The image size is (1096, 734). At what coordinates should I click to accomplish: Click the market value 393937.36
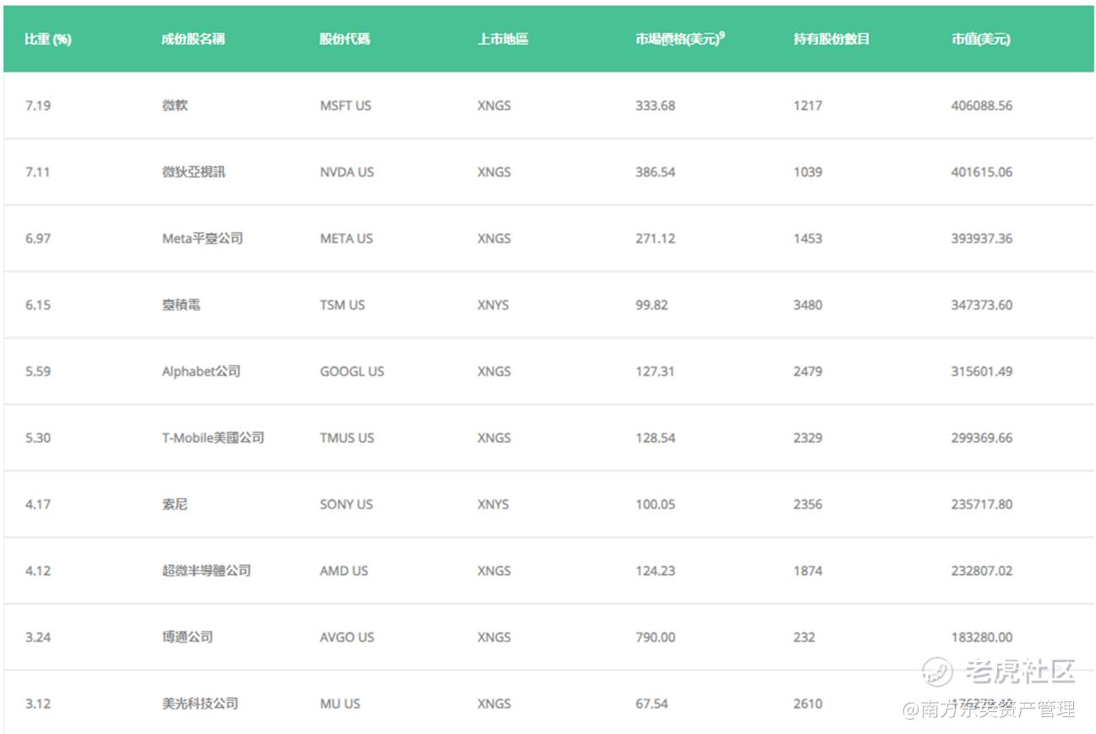982,238
